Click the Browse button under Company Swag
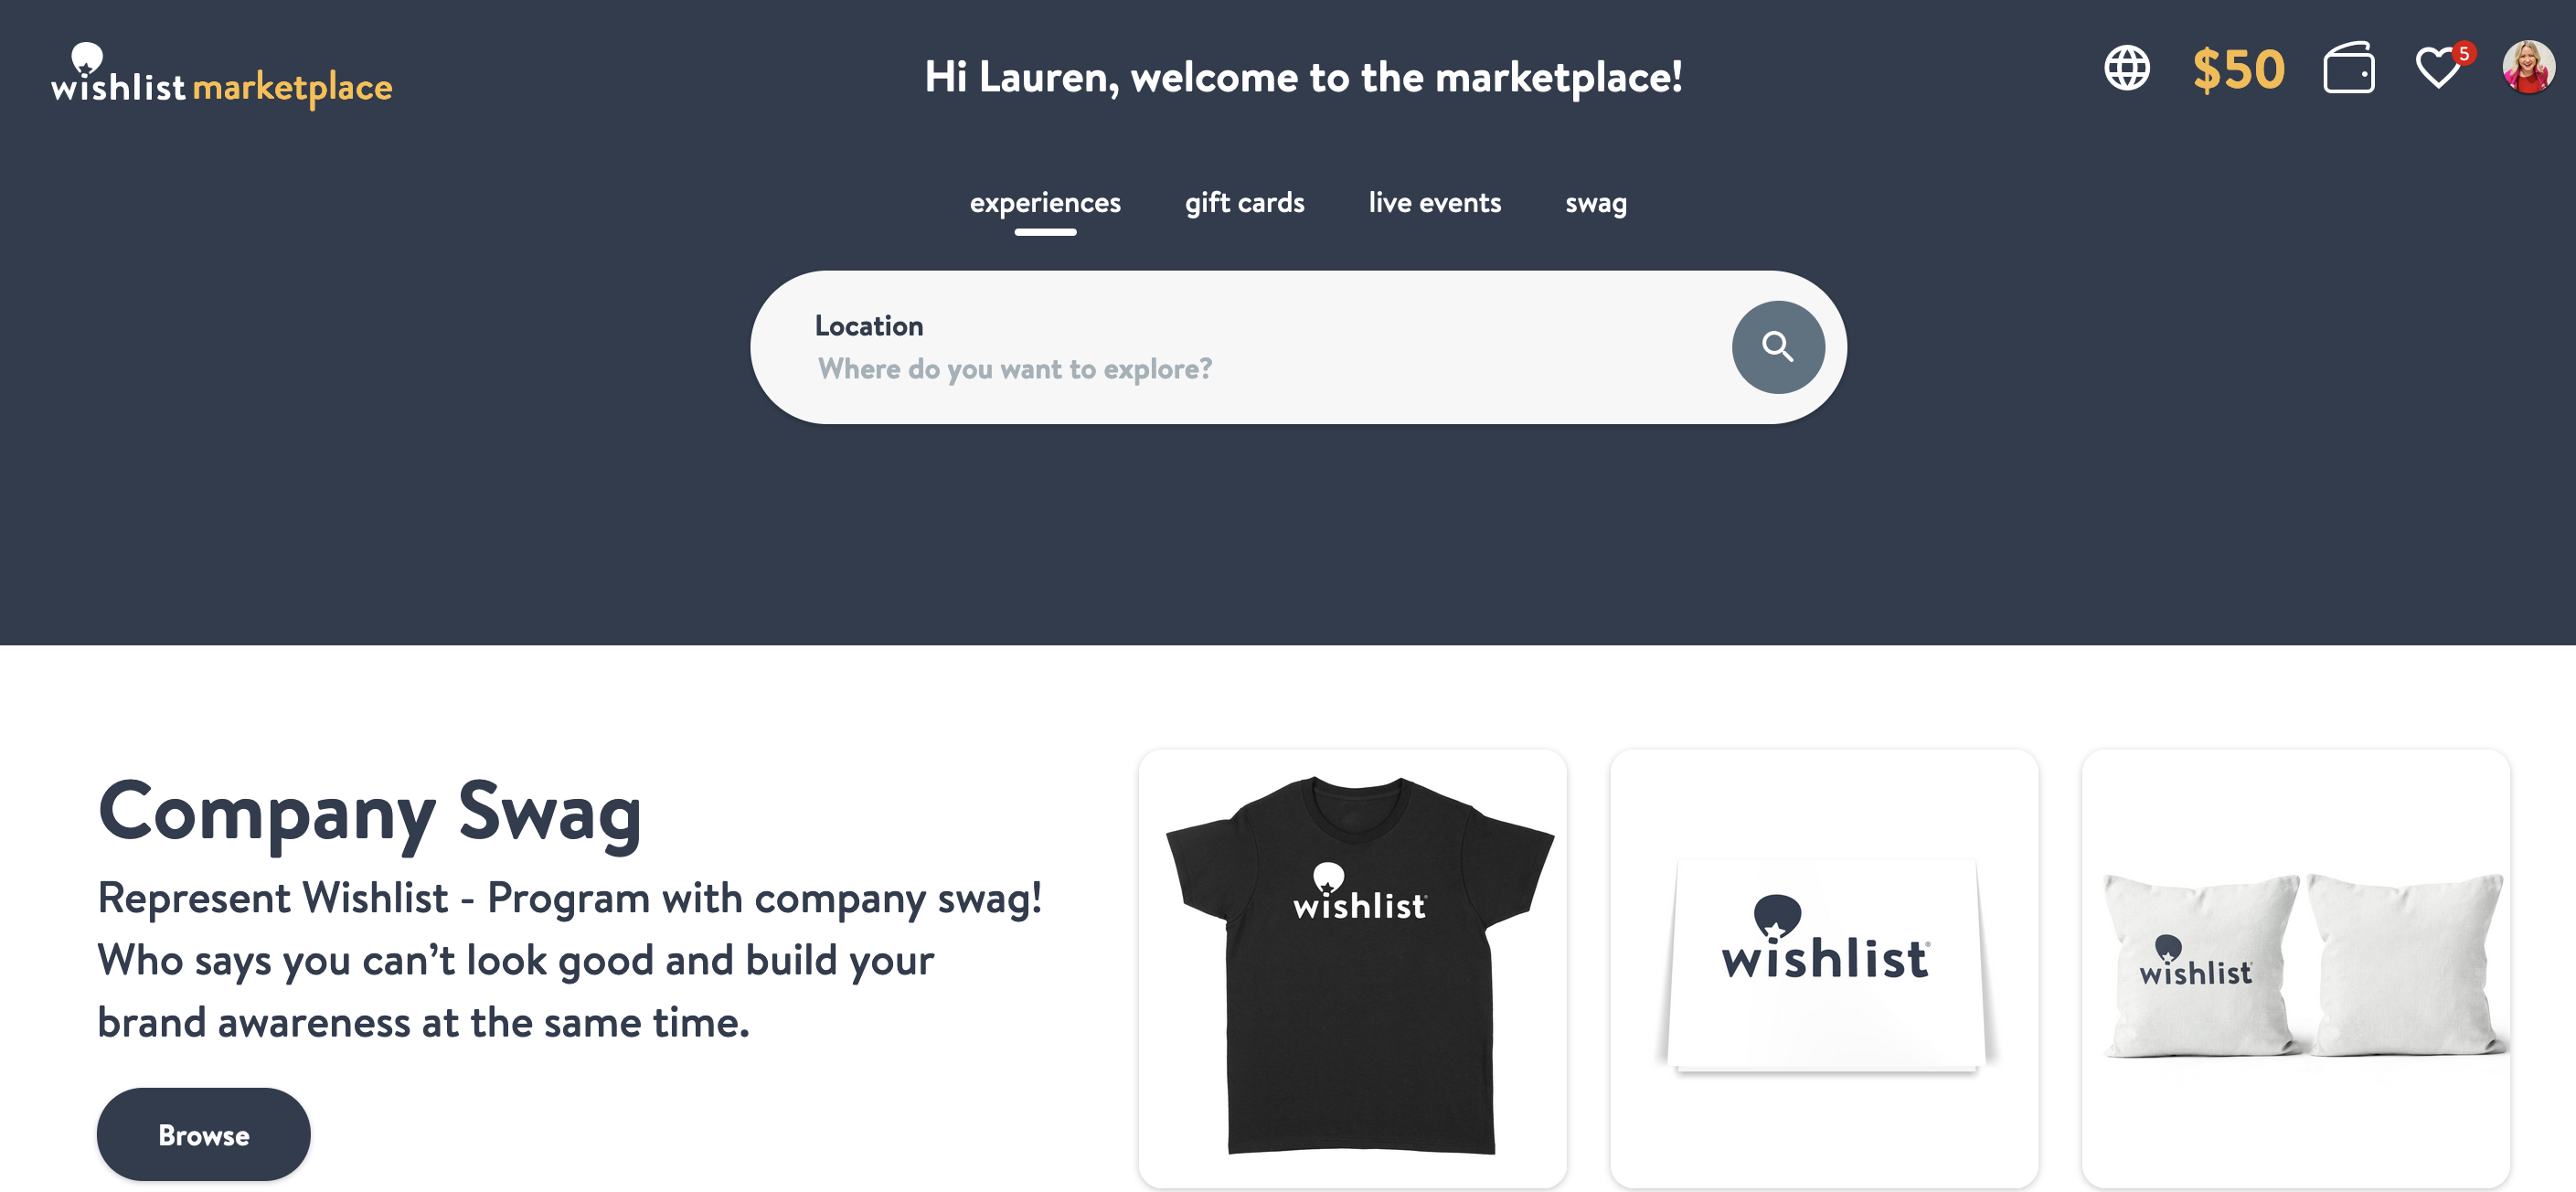The height and width of the screenshot is (1192, 2576). pos(204,1135)
